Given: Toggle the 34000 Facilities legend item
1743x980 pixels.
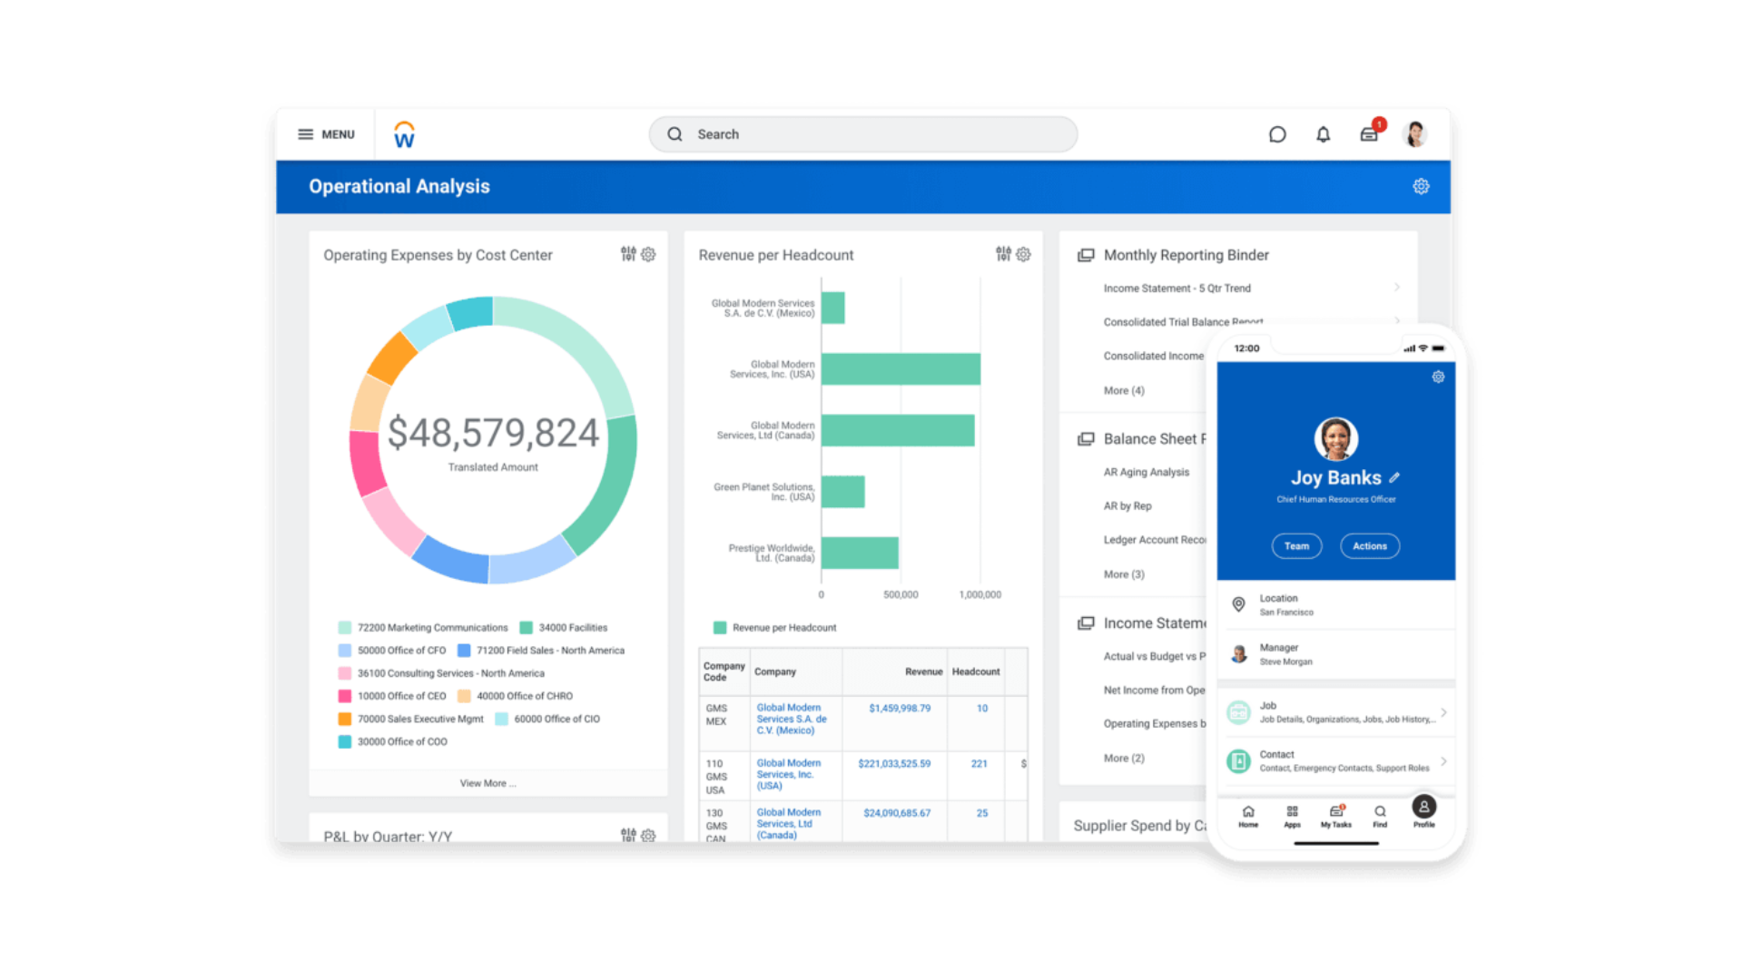Looking at the screenshot, I should point(563,628).
